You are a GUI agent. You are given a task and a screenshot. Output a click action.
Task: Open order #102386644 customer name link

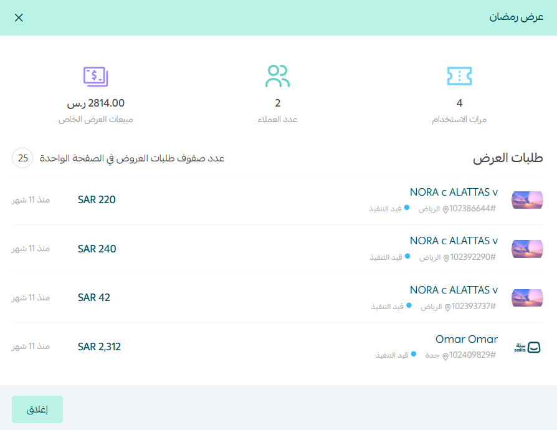click(x=454, y=192)
